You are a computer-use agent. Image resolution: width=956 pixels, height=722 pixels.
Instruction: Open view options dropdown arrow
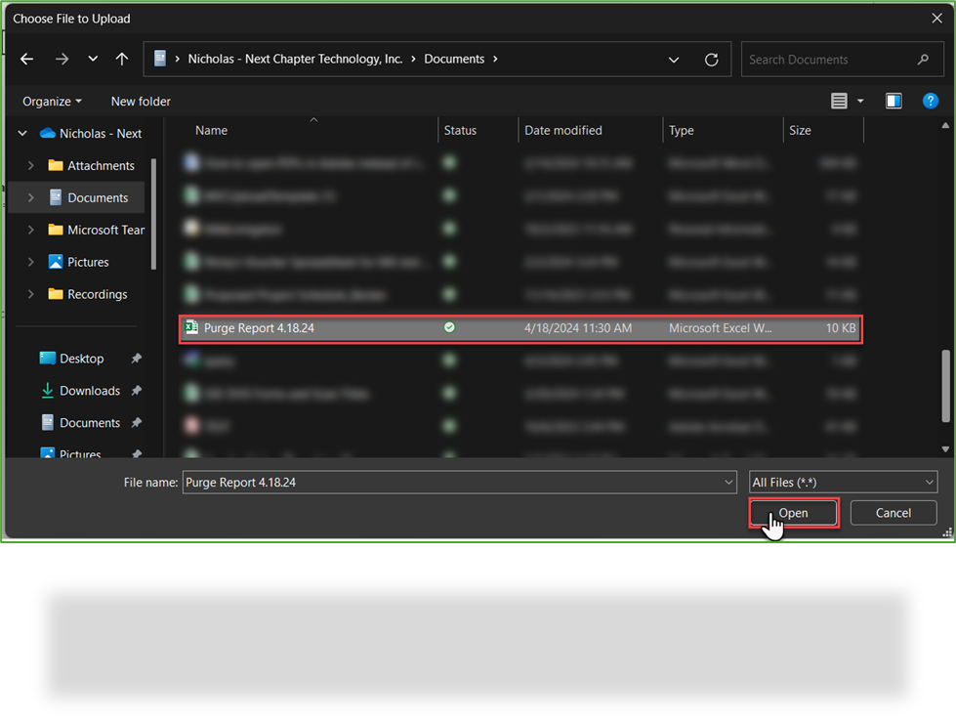[860, 102]
